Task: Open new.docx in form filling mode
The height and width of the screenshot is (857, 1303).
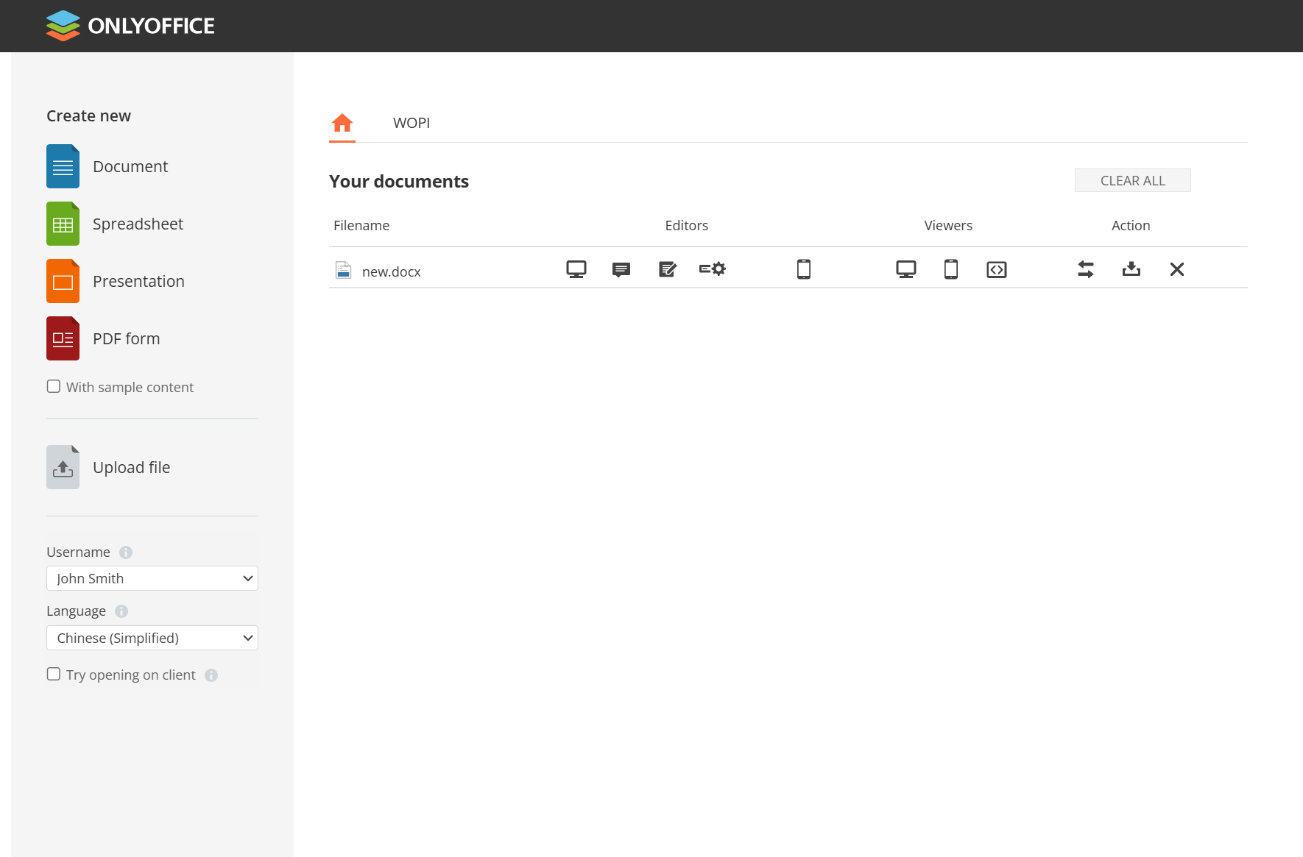Action: [712, 269]
